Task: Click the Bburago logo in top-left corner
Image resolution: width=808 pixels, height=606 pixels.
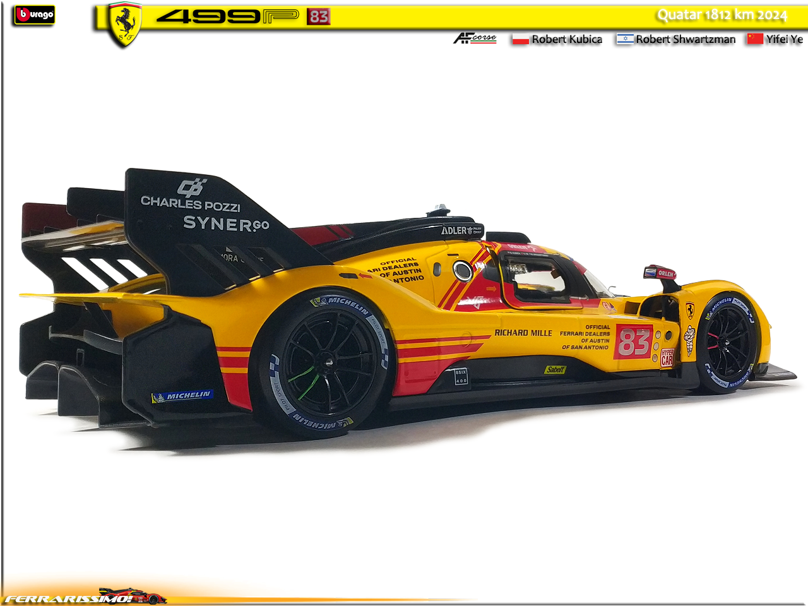Action: coord(34,15)
